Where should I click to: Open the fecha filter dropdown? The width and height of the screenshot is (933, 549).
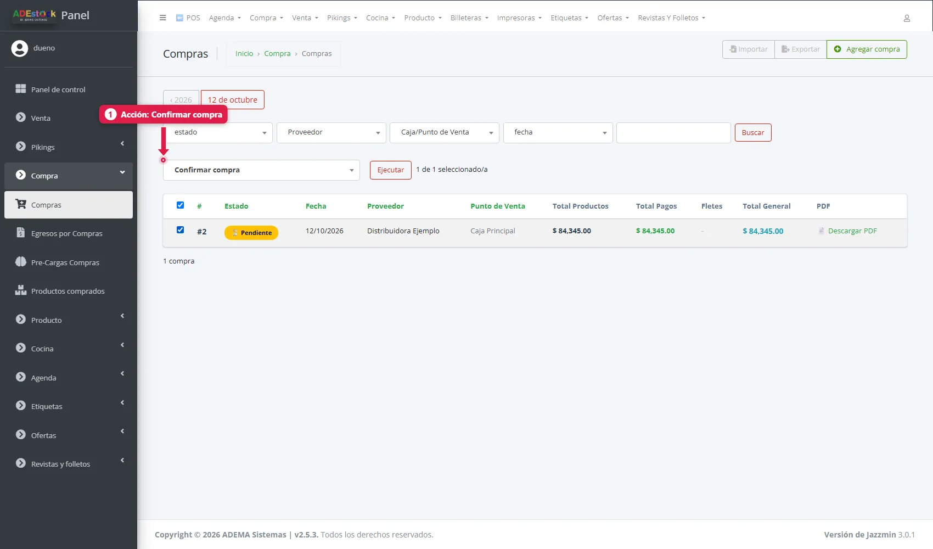click(558, 132)
